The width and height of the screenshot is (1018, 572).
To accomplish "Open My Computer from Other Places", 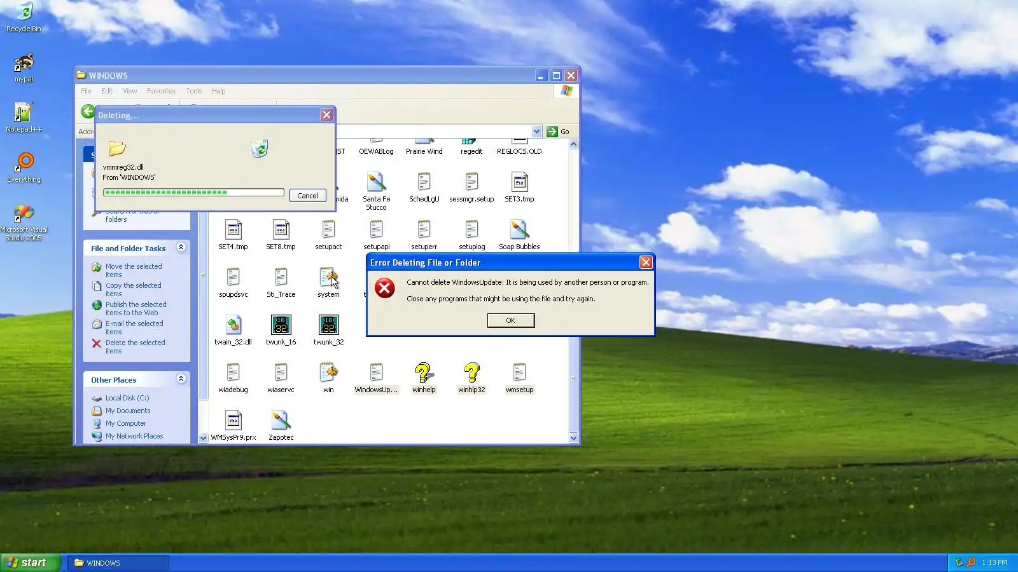I will pyautogui.click(x=125, y=423).
